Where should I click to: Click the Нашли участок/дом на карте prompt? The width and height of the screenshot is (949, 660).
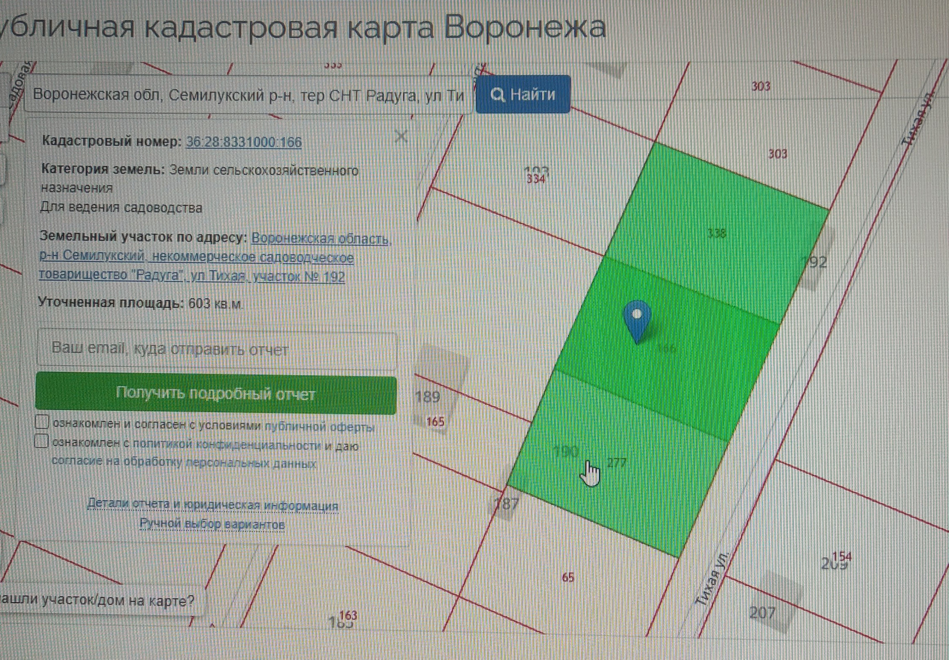pos(97,601)
